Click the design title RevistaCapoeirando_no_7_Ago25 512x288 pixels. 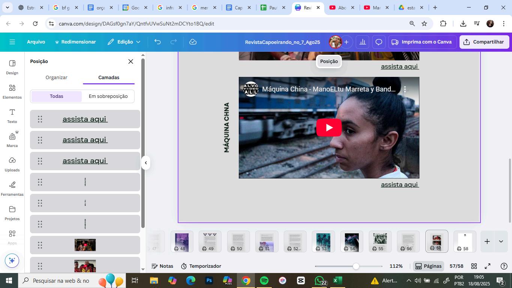coord(283,42)
